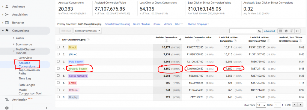The height and width of the screenshot is (110, 307).
Task: Open the Paid Search channel
Action: coord(76,62)
